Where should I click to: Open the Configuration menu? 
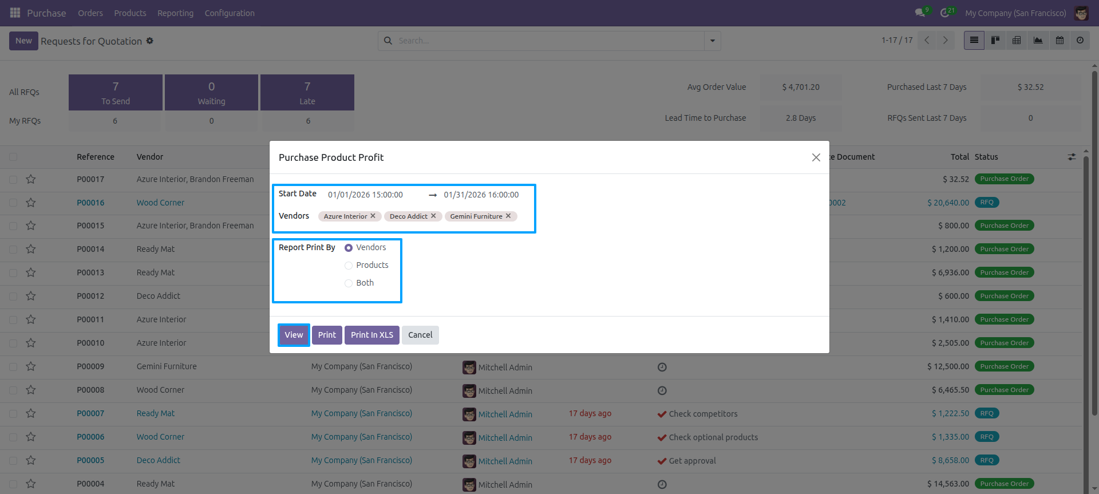click(x=230, y=13)
